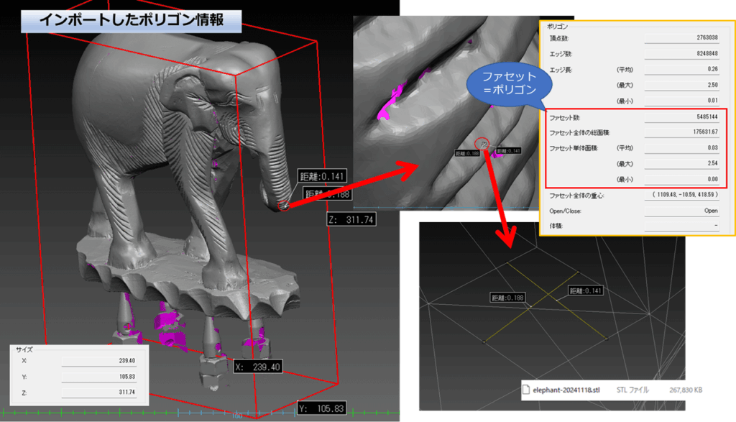Click the 距離:0.188 label in the wireframe view
The image size is (736, 422).
click(x=506, y=297)
